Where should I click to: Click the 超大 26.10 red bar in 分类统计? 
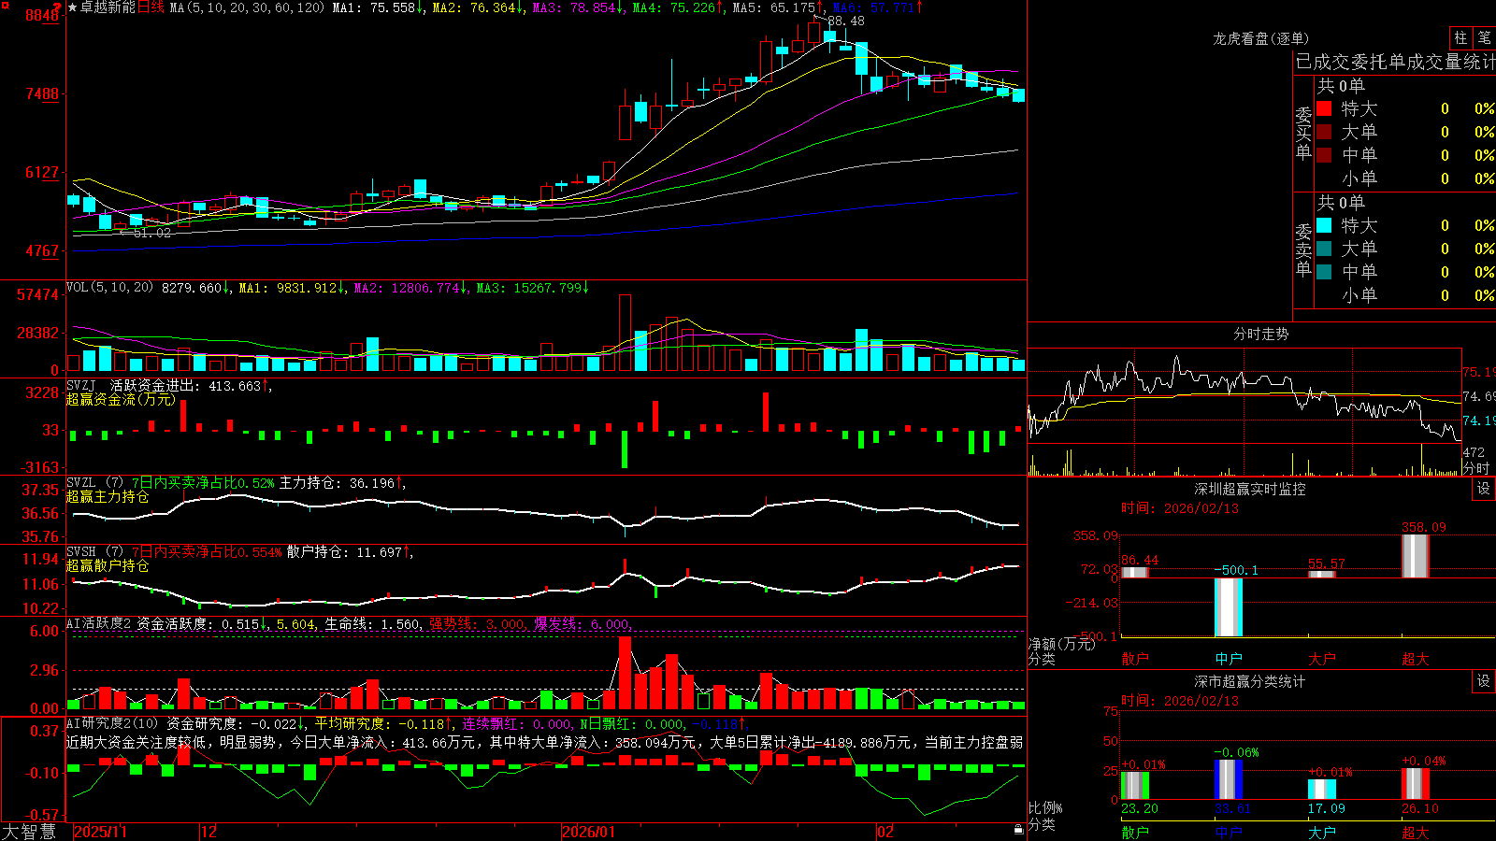[1416, 783]
